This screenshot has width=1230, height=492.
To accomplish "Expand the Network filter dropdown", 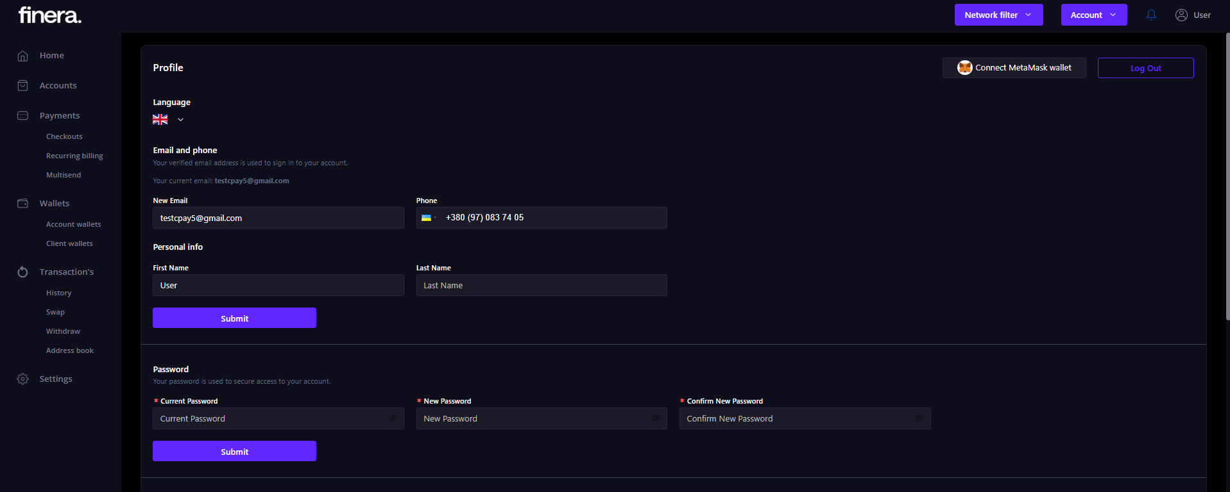I will [998, 15].
